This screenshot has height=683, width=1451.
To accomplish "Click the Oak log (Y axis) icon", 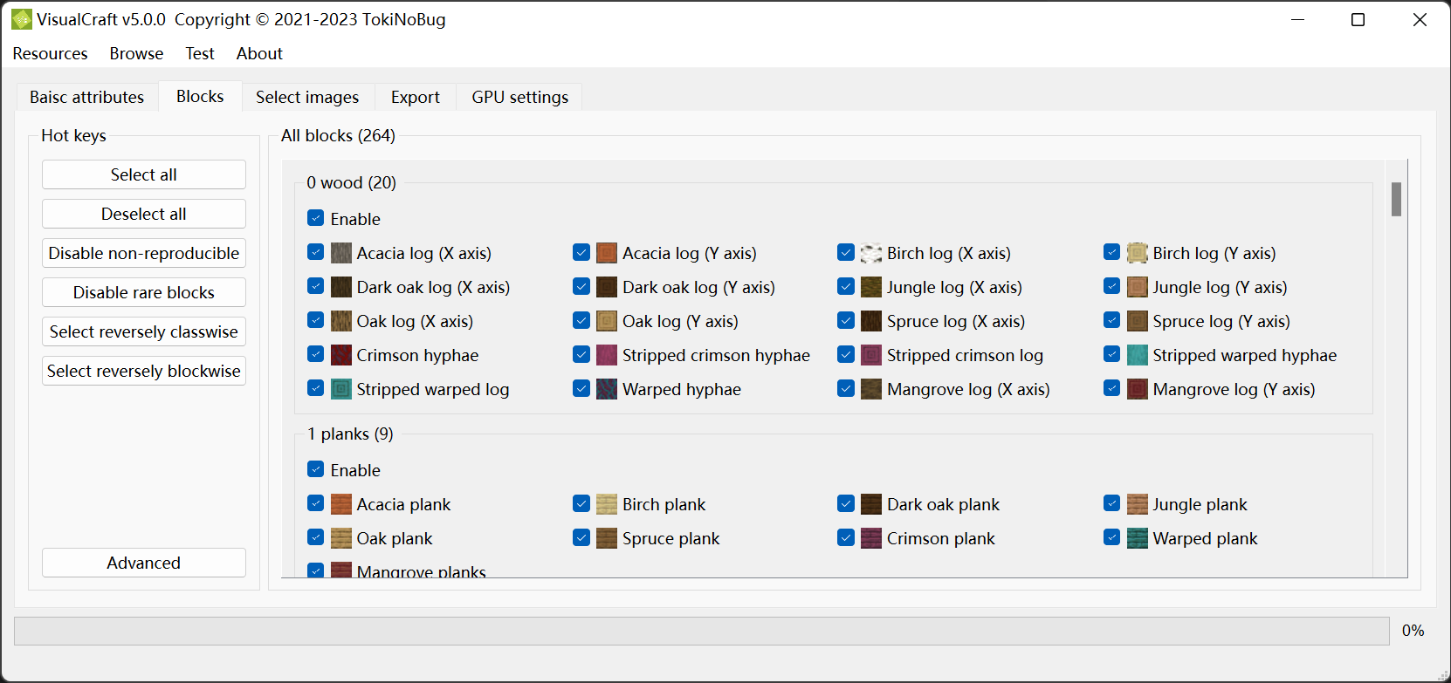I will [x=607, y=321].
